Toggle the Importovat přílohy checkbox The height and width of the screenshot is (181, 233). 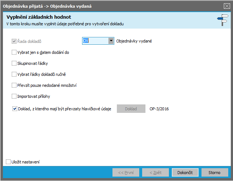[14, 96]
